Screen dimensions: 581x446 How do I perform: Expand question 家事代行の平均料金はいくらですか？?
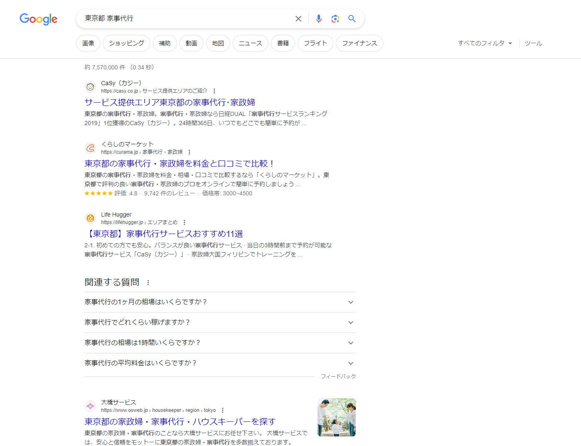pyautogui.click(x=350, y=363)
